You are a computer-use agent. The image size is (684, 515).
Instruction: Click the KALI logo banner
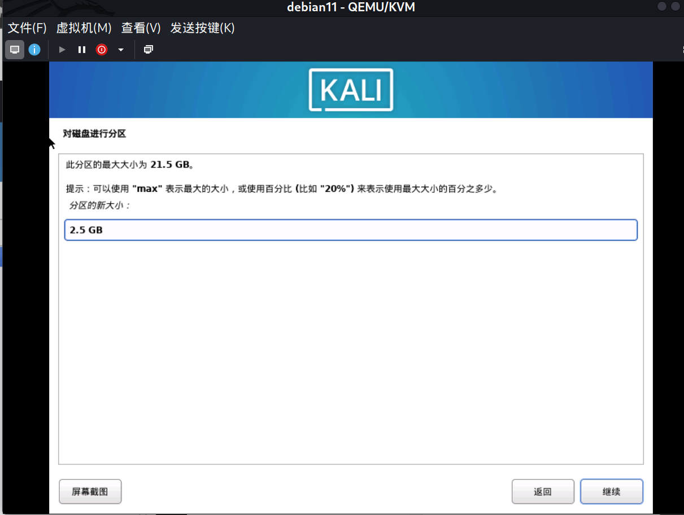click(351, 90)
